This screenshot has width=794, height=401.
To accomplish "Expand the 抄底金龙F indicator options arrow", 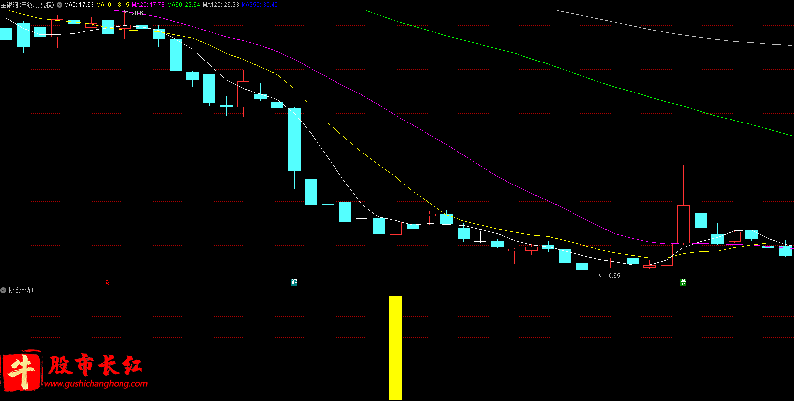I will (x=3, y=290).
